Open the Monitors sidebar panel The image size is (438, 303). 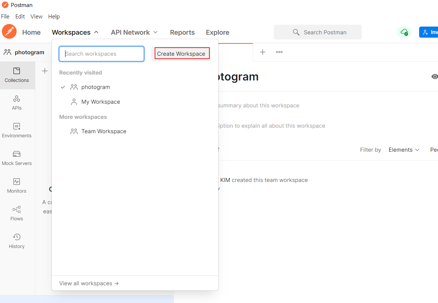(17, 186)
